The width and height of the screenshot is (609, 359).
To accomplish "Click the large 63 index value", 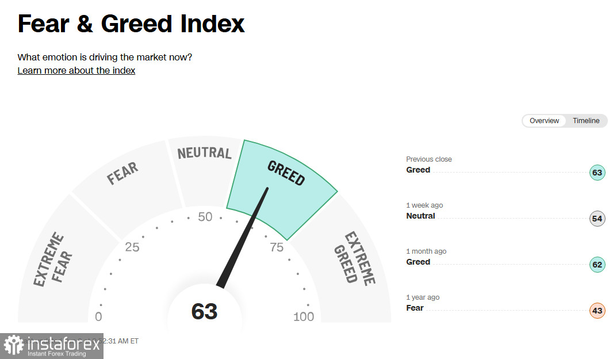I will pyautogui.click(x=204, y=312).
